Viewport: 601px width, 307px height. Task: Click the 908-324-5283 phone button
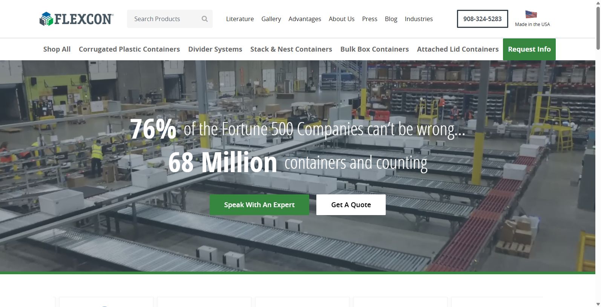tap(482, 19)
